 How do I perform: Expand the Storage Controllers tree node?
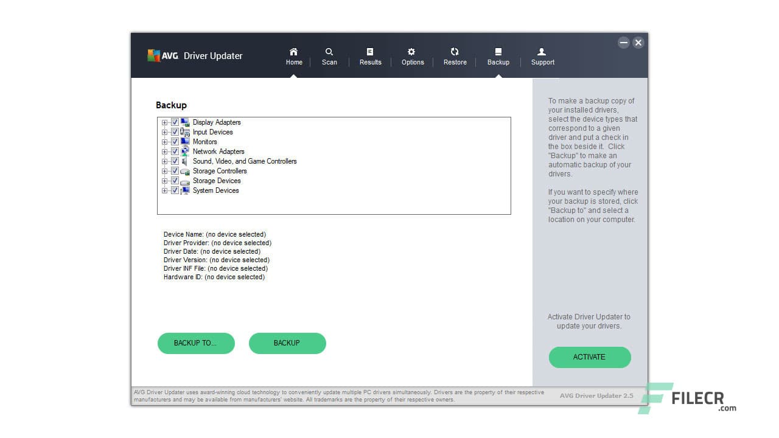pos(164,171)
